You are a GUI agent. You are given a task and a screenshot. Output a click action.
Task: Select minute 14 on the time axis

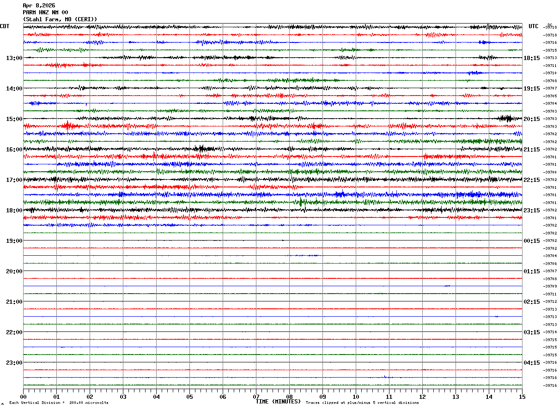pos(489,397)
